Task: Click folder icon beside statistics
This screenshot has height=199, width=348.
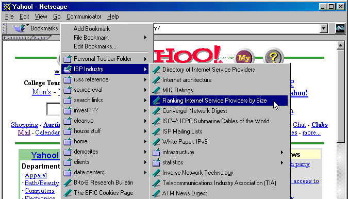Action: (x=156, y=162)
